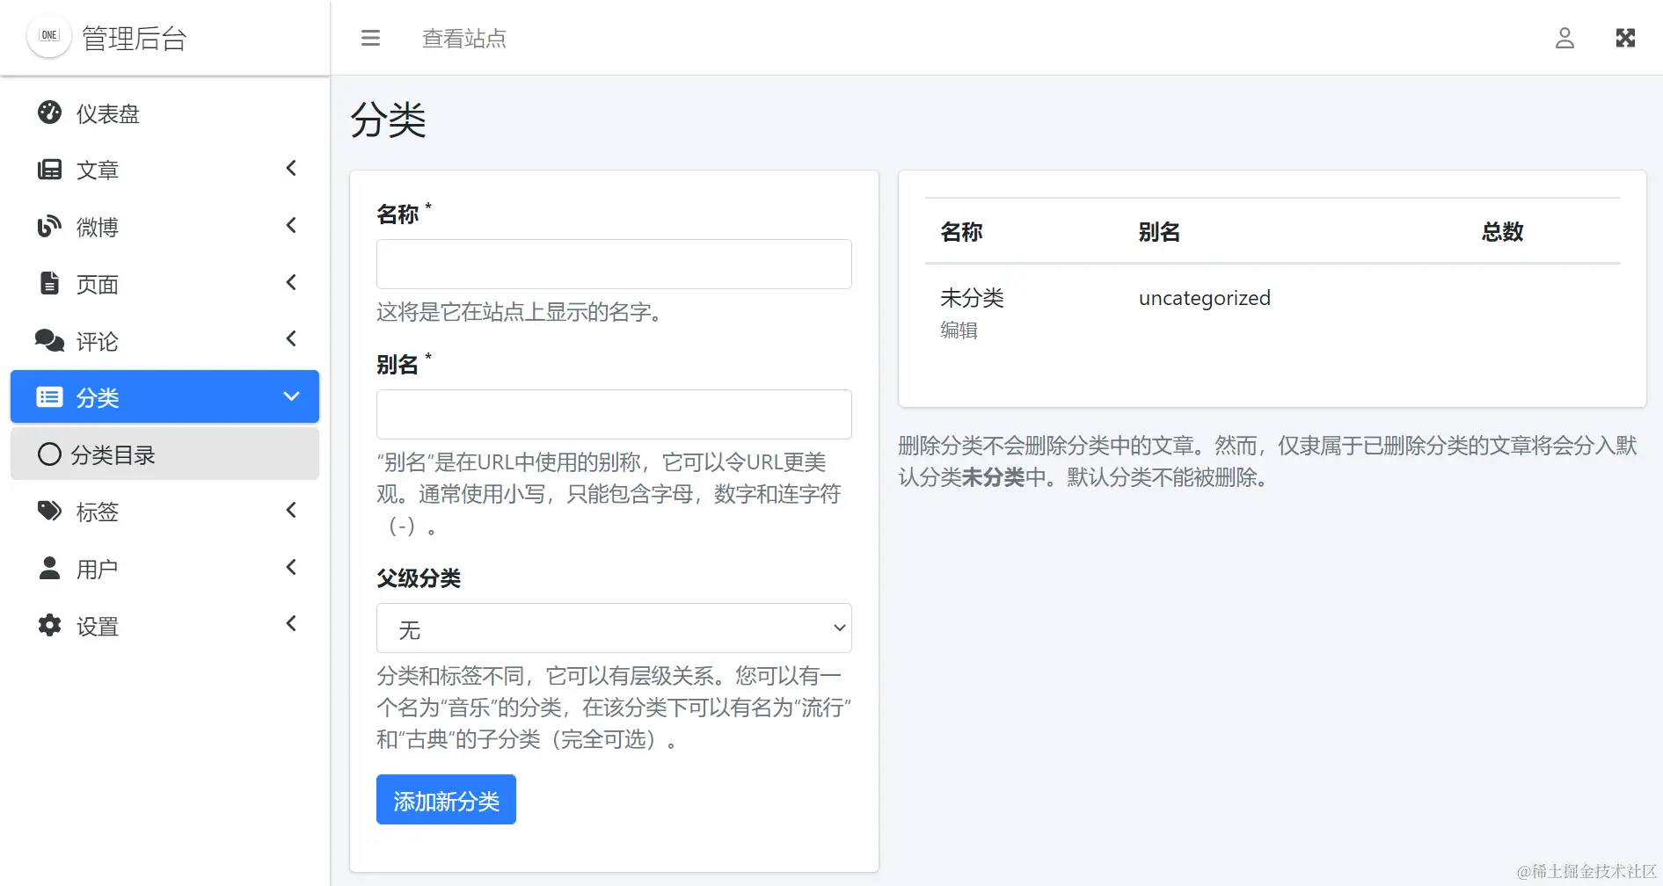This screenshot has height=886, width=1663.
Task: Expand the 微博 menu chevron
Action: 291,225
